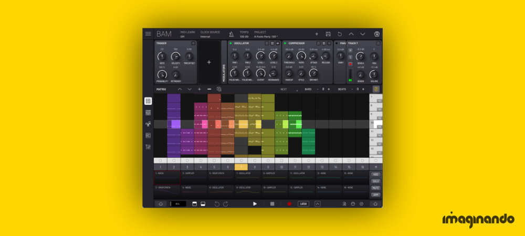The image size is (525, 236).
Task: Select track tab 7
Action: pos(241,167)
